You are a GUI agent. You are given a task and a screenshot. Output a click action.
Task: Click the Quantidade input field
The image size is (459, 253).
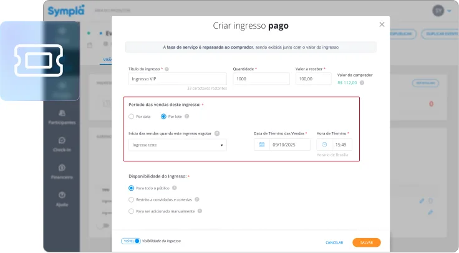(261, 79)
